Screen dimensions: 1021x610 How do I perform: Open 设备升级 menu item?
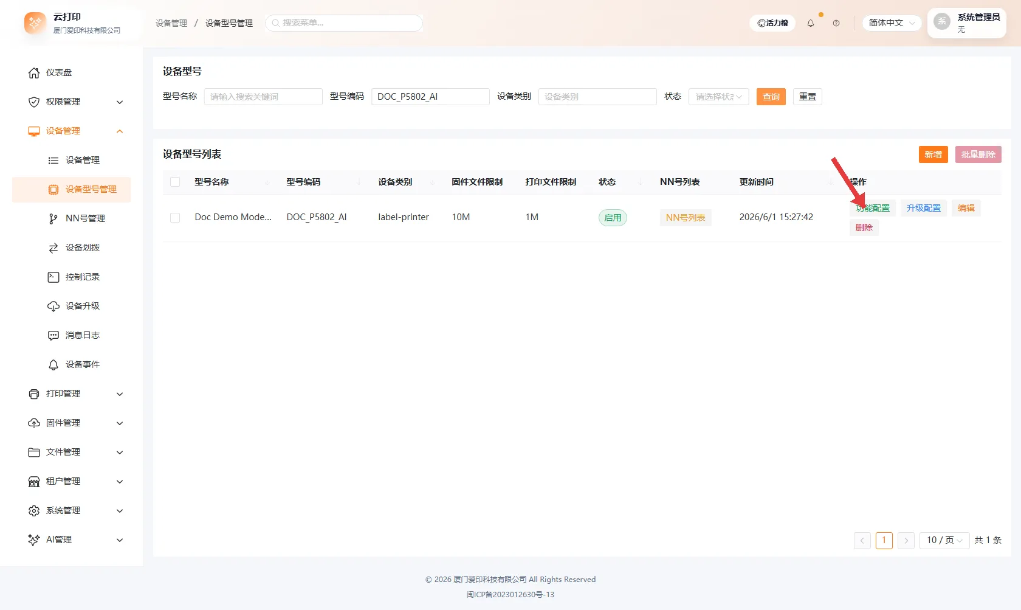pos(71,307)
